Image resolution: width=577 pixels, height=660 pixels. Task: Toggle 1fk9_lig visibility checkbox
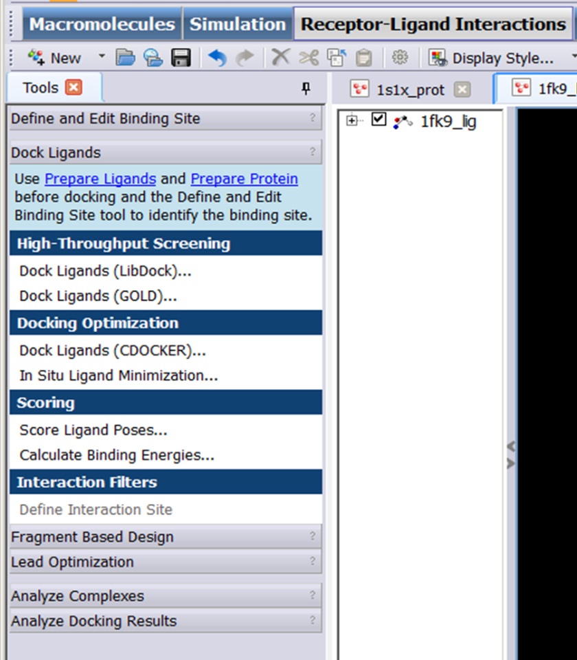pos(378,119)
